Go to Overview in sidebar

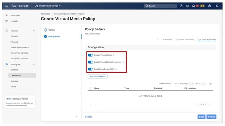click(15, 15)
